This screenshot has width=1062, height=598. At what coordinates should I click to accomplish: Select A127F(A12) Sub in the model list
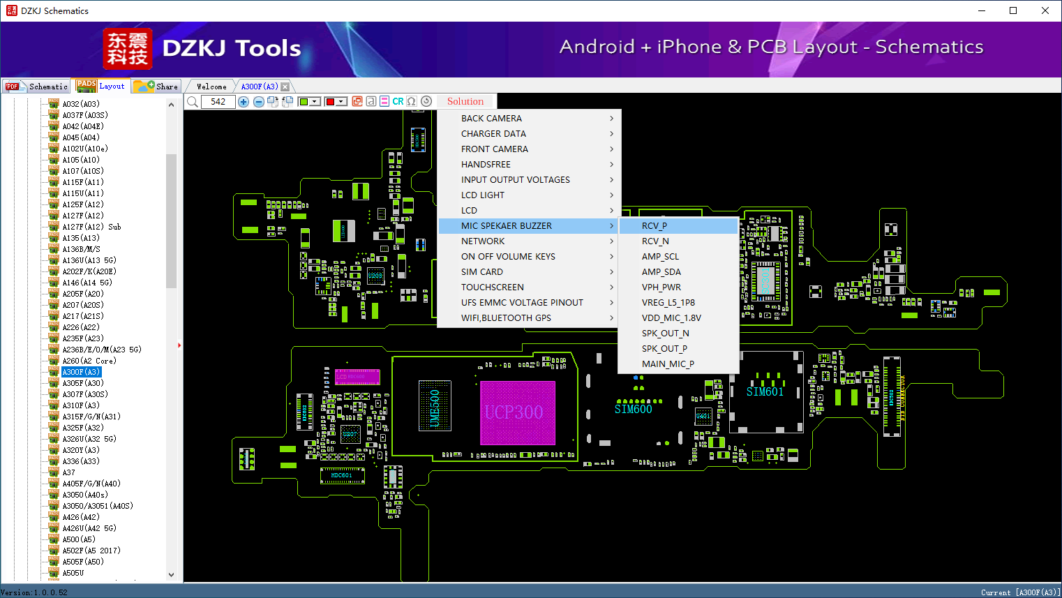pyautogui.click(x=91, y=227)
